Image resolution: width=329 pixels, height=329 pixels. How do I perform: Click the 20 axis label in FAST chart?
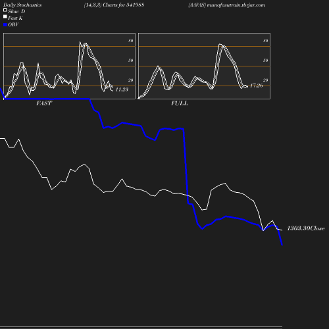coord(131,80)
